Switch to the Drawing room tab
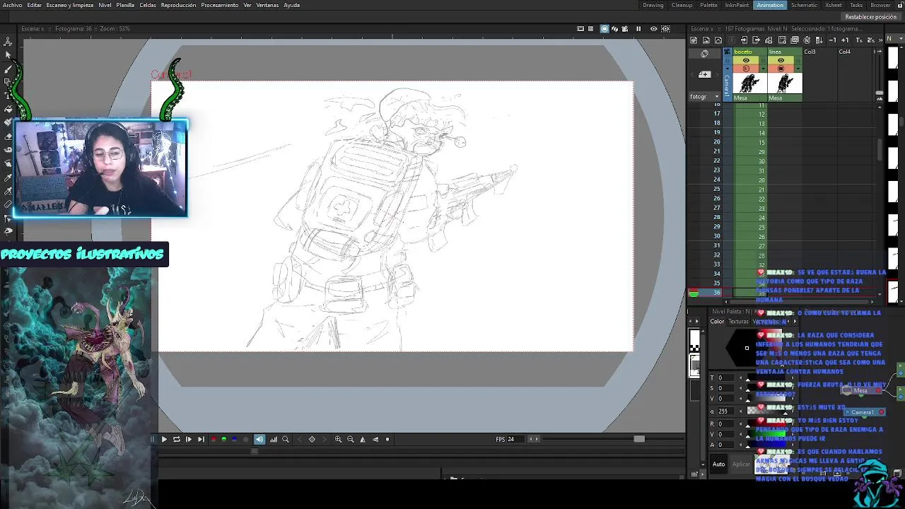 (653, 5)
